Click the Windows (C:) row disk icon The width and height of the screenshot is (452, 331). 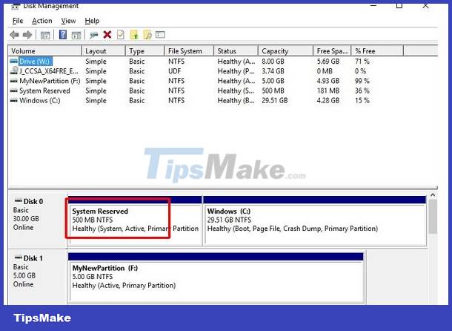pyautogui.click(x=13, y=100)
